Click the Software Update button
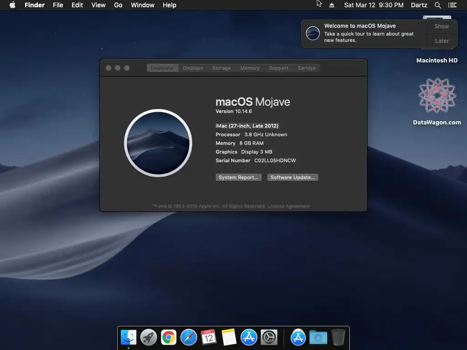 click(x=292, y=177)
